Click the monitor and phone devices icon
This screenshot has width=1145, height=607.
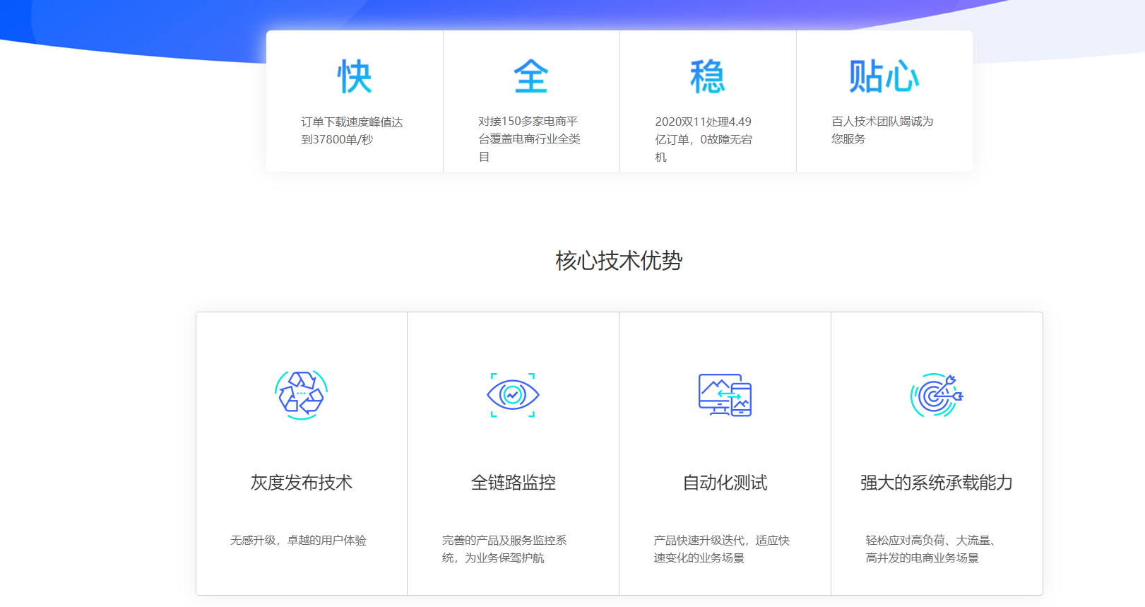click(725, 395)
